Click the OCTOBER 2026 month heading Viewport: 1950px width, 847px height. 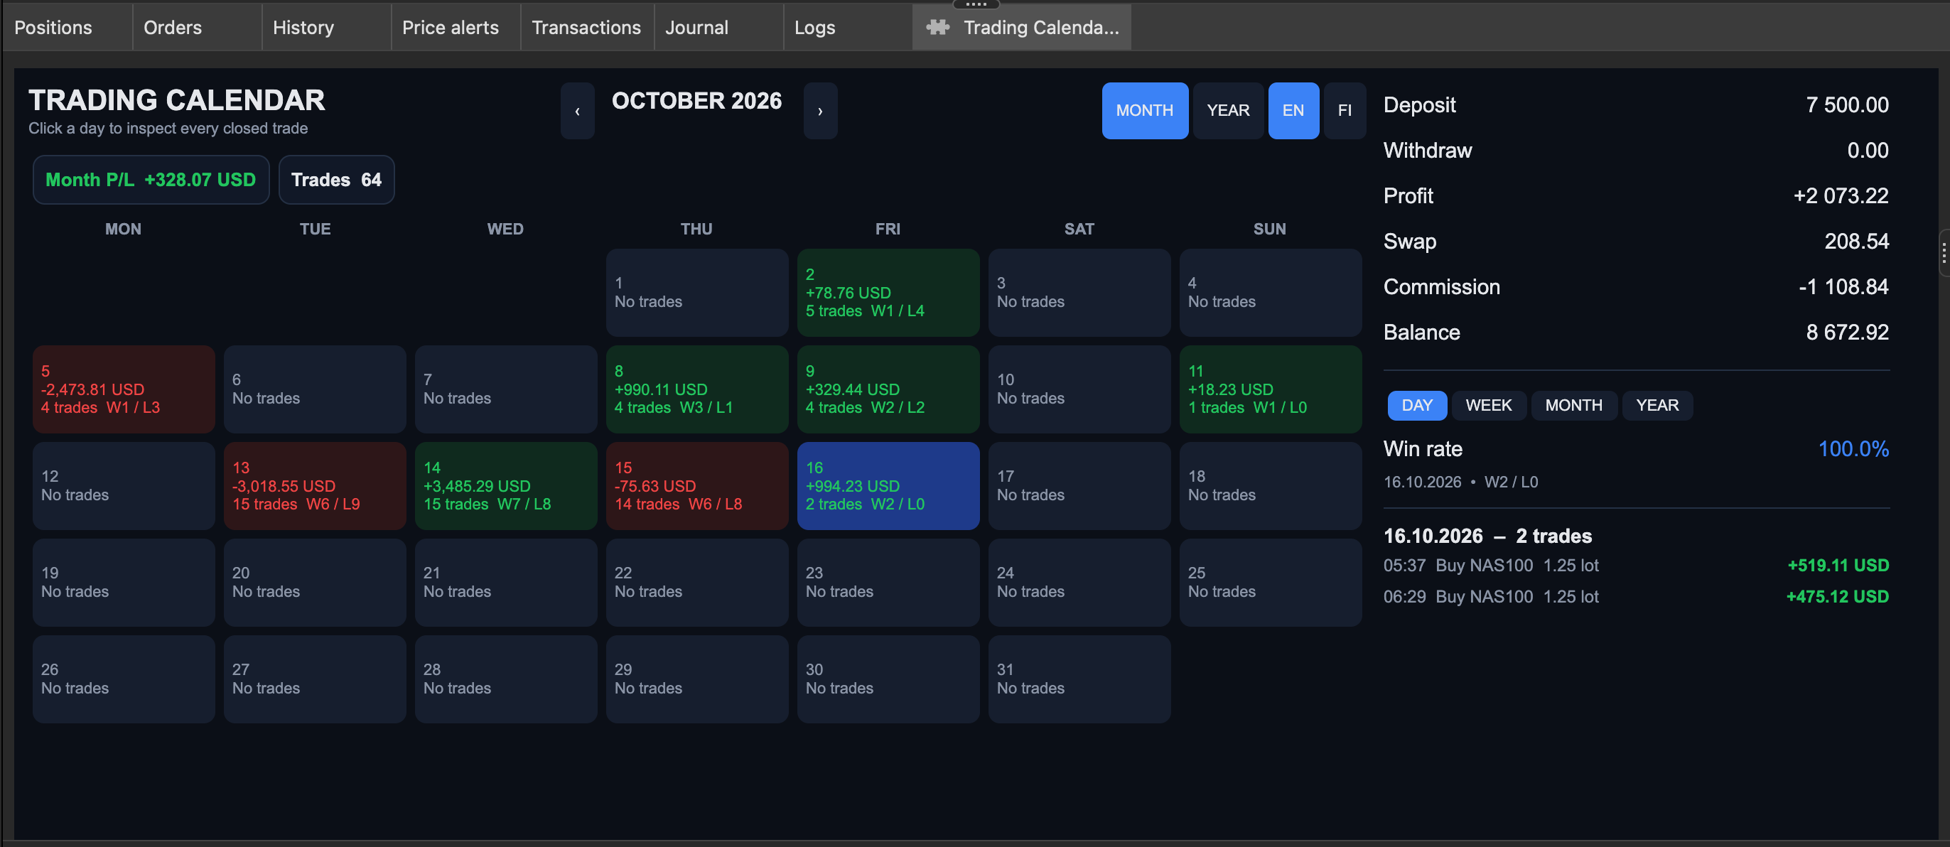coord(696,101)
